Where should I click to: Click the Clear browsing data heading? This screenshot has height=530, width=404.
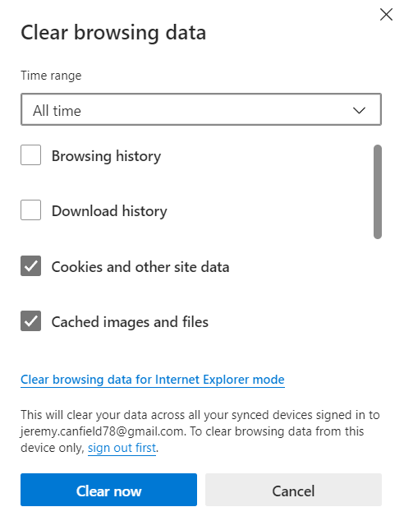tap(113, 33)
